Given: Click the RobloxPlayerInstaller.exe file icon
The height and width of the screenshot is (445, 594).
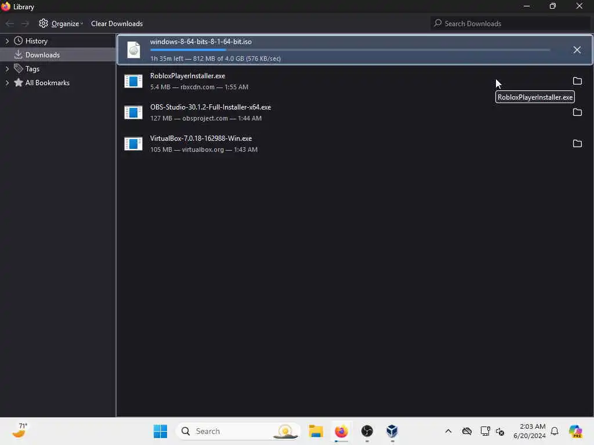Looking at the screenshot, I should point(133,81).
